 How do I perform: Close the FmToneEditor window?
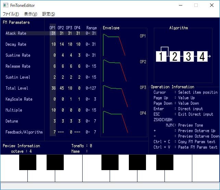(212, 5)
